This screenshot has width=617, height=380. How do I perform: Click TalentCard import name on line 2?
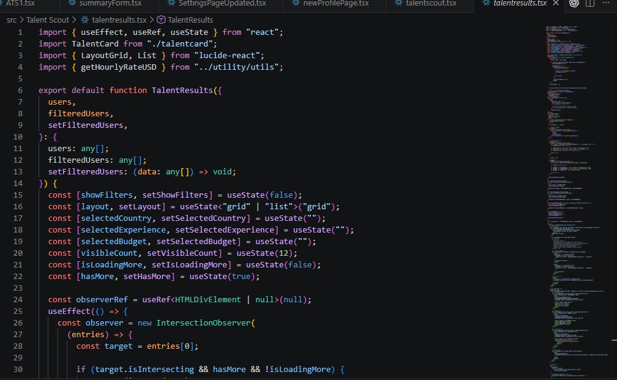[x=95, y=43]
